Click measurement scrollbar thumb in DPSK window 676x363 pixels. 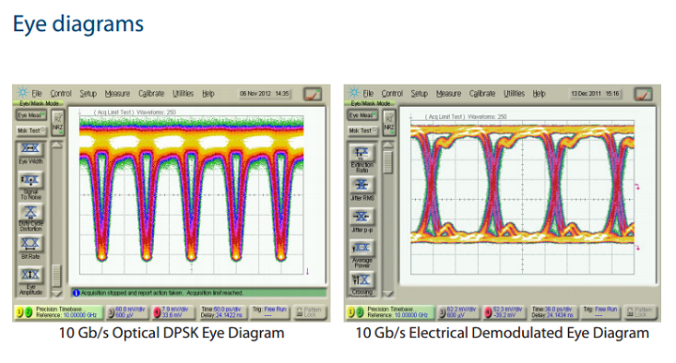click(57, 276)
